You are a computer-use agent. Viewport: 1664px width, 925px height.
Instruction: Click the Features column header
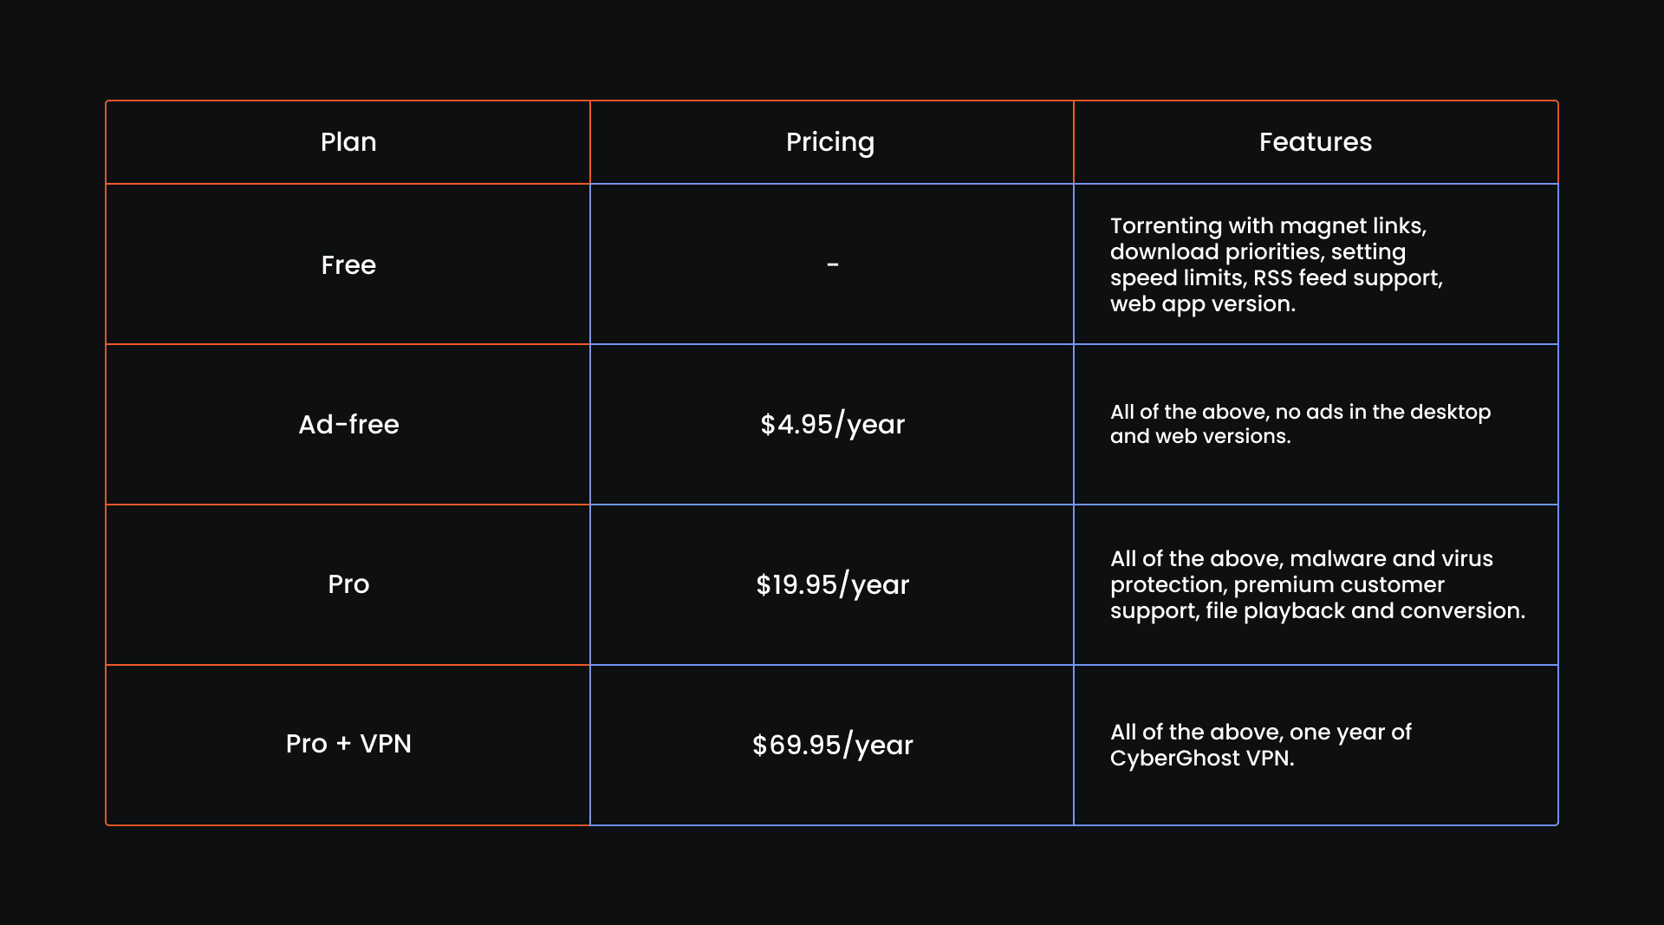(x=1316, y=142)
